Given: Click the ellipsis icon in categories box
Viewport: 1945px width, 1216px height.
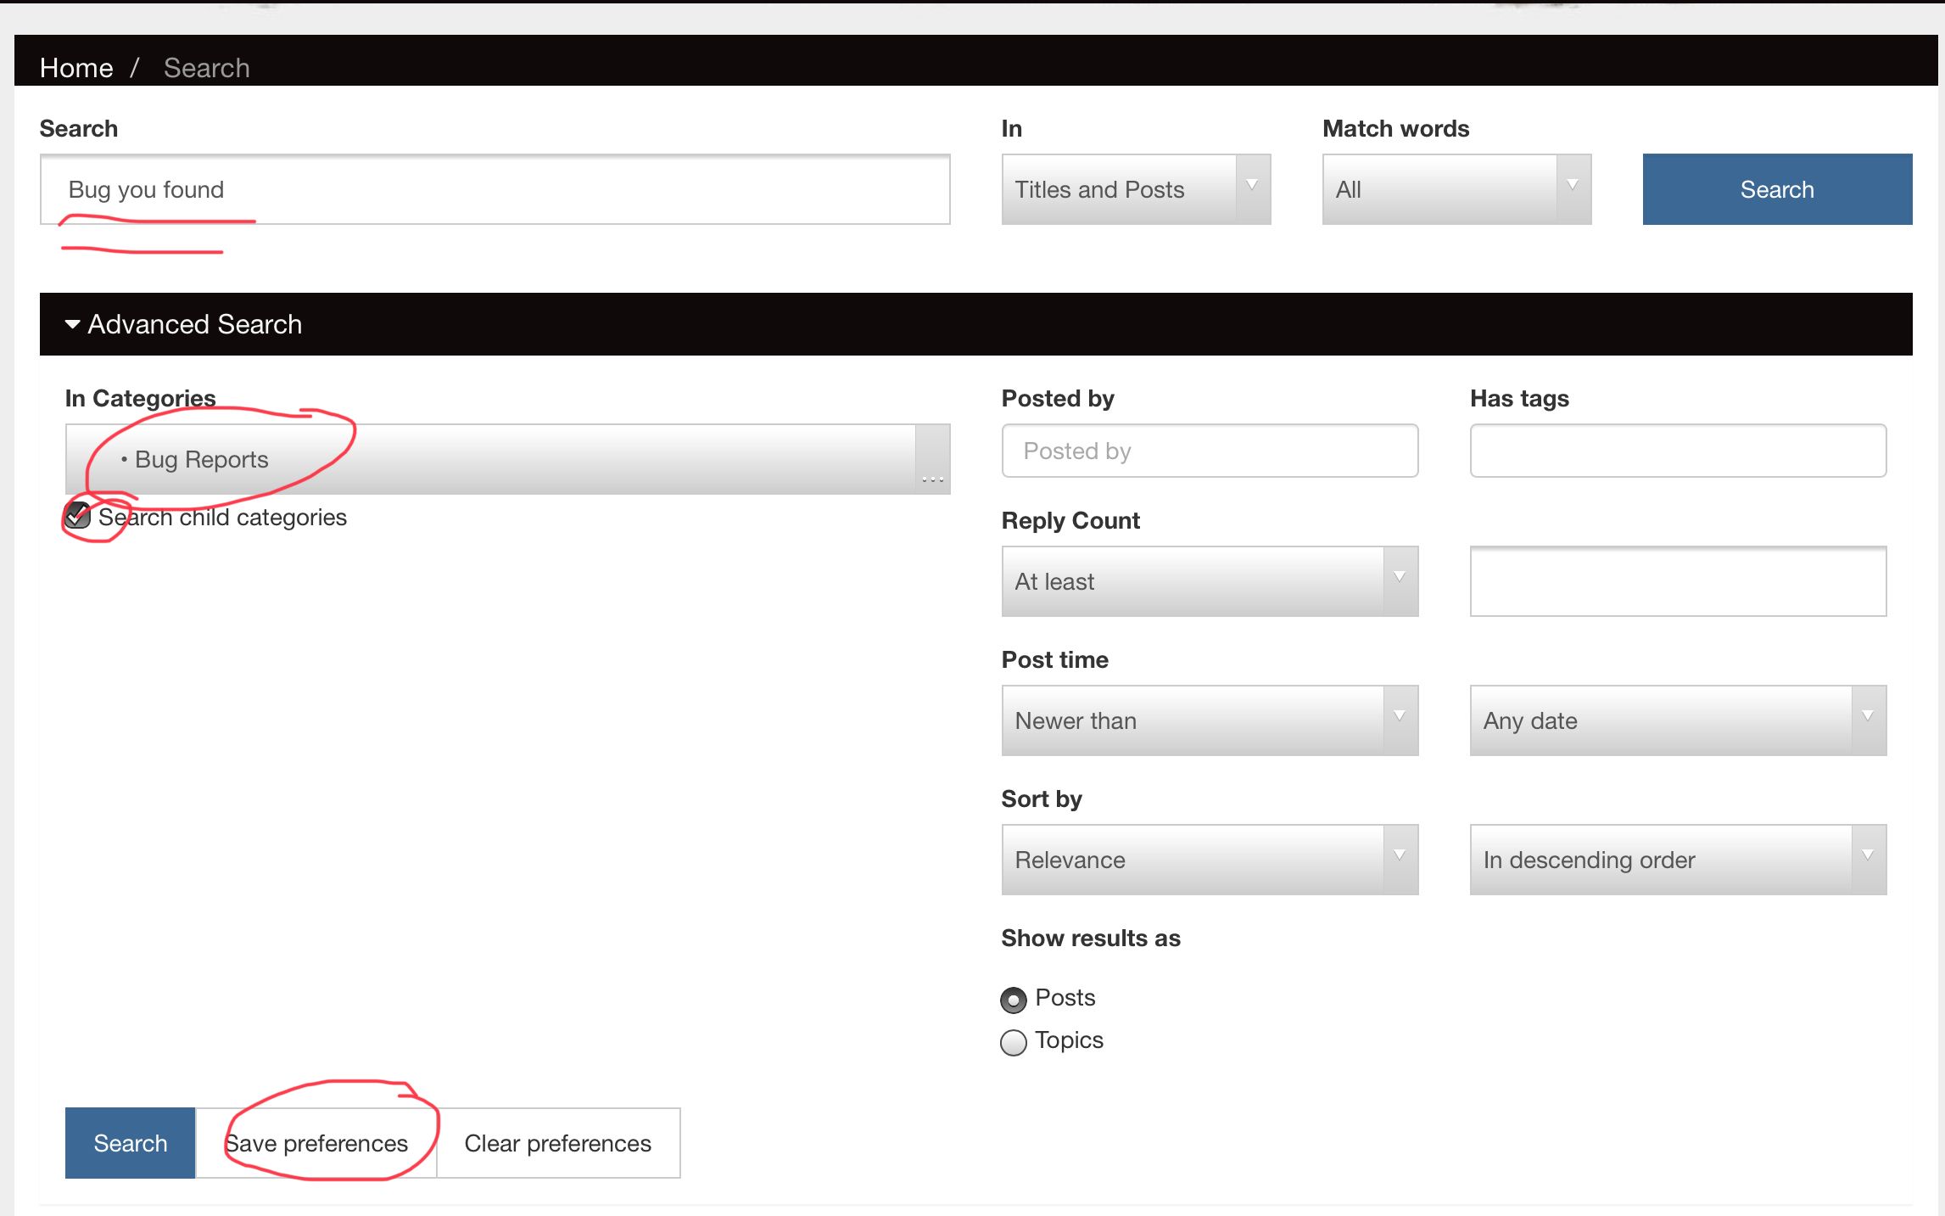Looking at the screenshot, I should tap(933, 479).
